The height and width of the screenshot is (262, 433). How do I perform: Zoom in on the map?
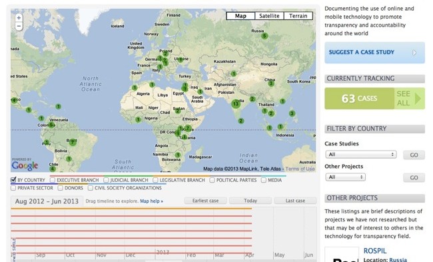pos(19,18)
